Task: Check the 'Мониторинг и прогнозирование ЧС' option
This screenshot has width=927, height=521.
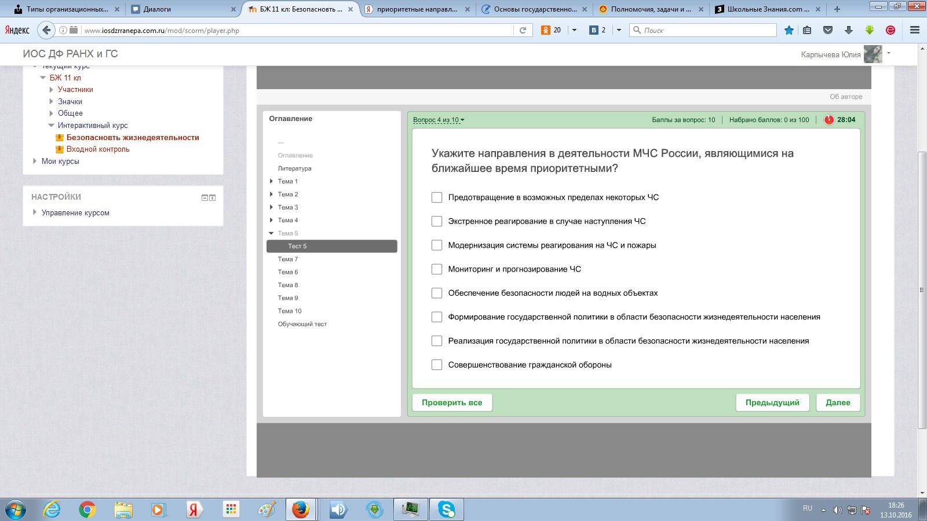Action: [437, 269]
